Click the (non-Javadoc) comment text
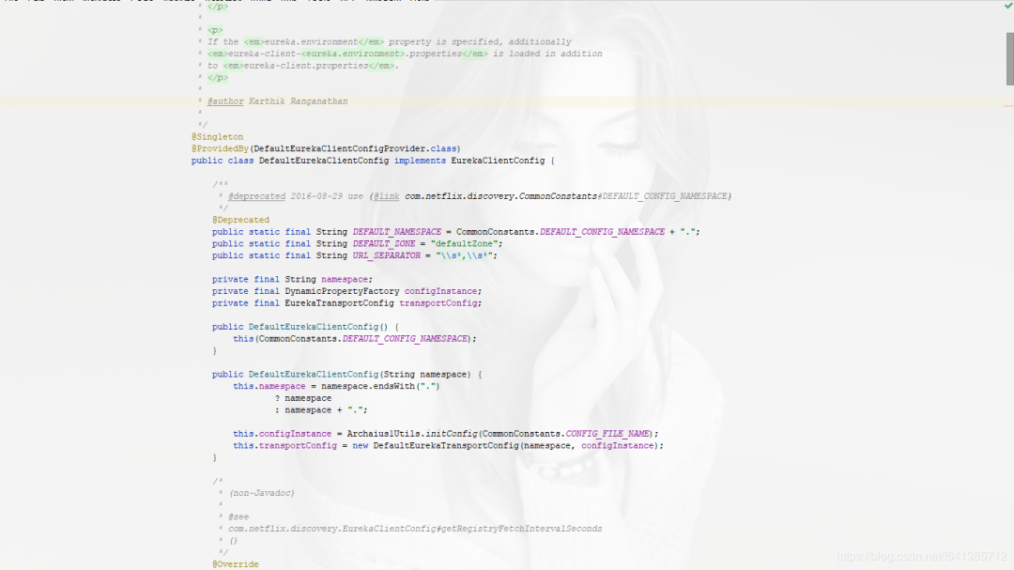The height and width of the screenshot is (570, 1014). pos(261,493)
